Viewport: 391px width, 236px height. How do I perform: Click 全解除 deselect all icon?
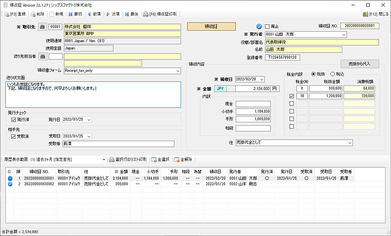coord(176,159)
